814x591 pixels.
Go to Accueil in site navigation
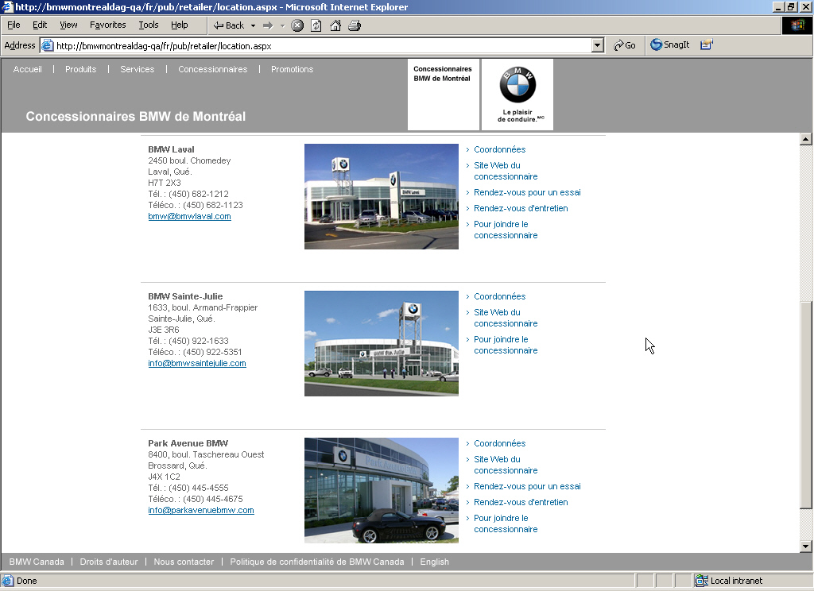pyautogui.click(x=28, y=69)
